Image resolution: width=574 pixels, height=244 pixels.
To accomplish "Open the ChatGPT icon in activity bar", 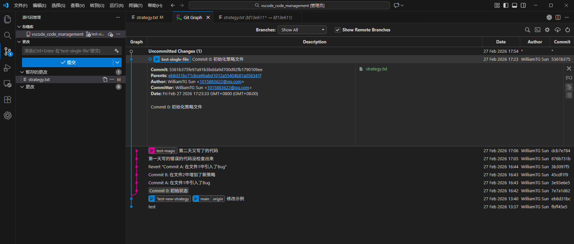I will [7, 115].
